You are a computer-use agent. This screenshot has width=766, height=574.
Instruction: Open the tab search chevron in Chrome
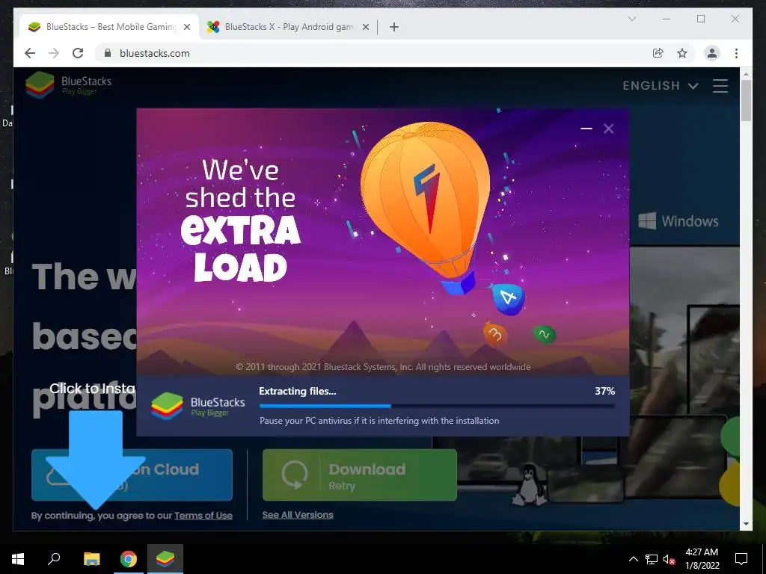(631, 19)
